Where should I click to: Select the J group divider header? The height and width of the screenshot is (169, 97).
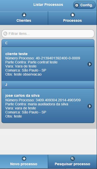pos(48,85)
